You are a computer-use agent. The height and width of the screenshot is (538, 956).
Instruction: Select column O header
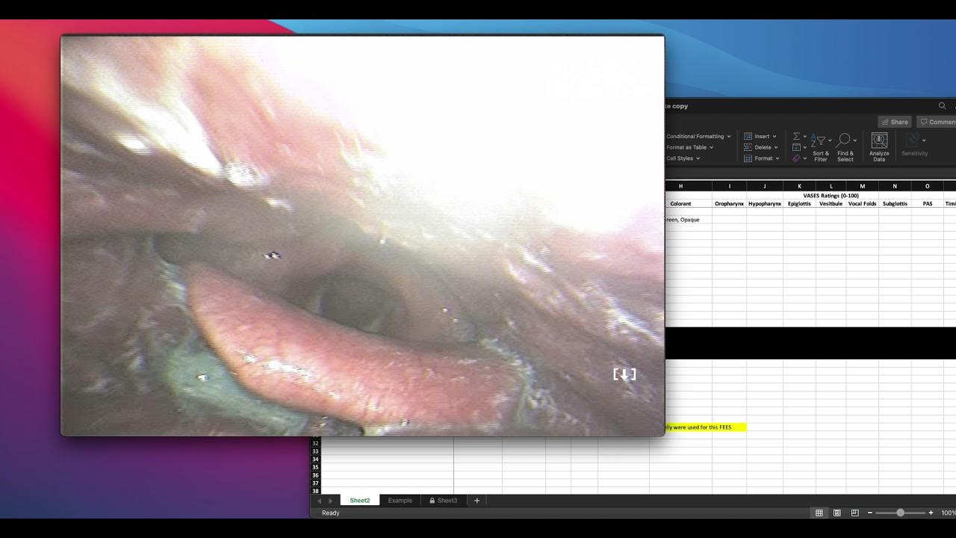tap(928, 186)
